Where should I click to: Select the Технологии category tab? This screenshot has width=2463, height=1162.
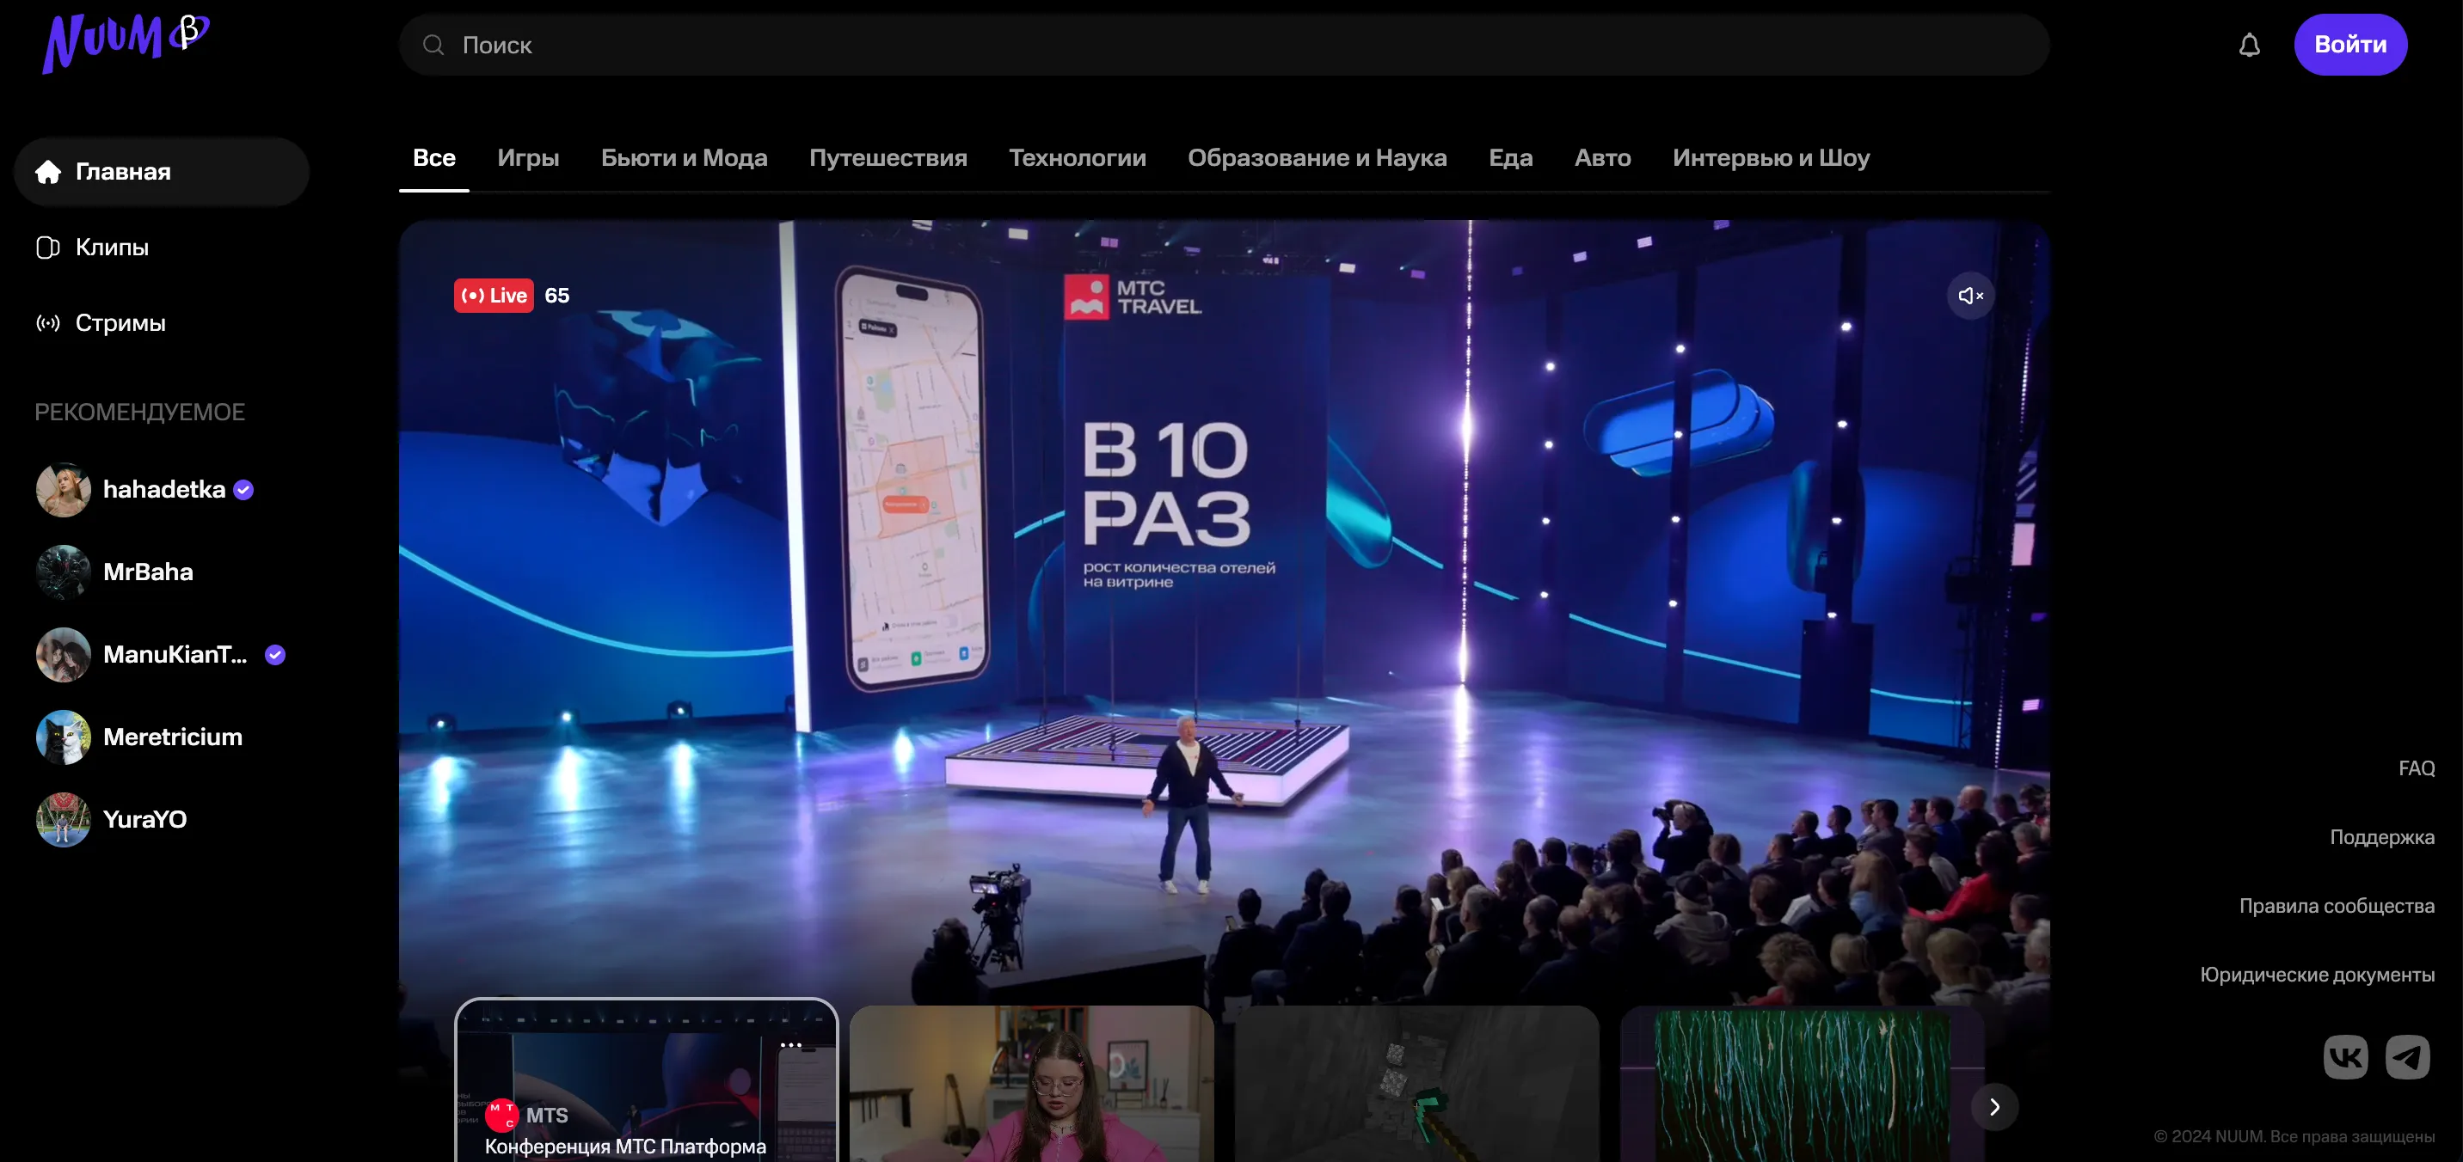pyautogui.click(x=1077, y=157)
